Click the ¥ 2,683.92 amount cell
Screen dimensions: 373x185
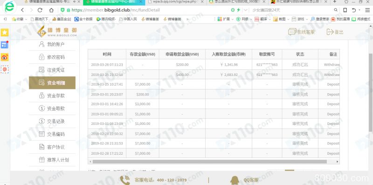pyautogui.click(x=229, y=75)
